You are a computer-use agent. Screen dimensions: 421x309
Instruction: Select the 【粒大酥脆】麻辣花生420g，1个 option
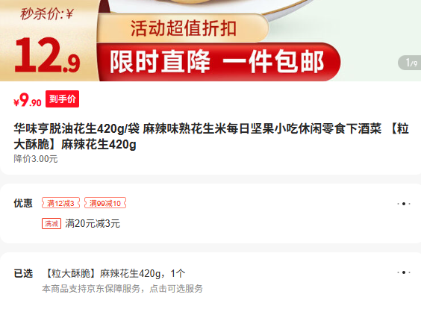point(114,273)
